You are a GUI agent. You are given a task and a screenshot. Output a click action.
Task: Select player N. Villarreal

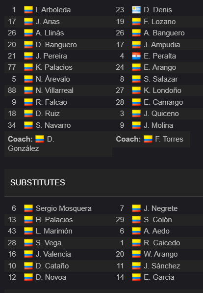pos(54,90)
